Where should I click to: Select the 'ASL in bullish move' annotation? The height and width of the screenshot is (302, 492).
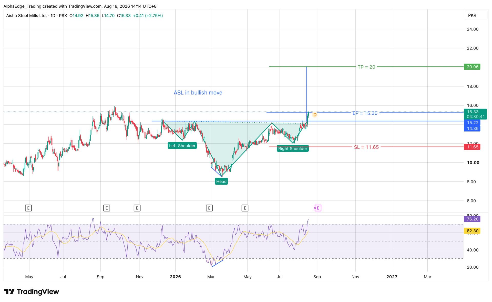[x=198, y=93]
